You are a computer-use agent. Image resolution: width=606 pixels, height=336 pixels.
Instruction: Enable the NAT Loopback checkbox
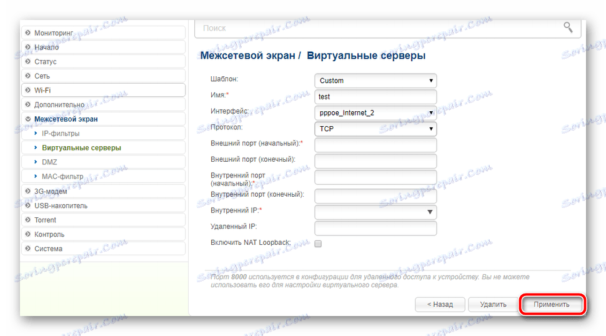(x=318, y=244)
